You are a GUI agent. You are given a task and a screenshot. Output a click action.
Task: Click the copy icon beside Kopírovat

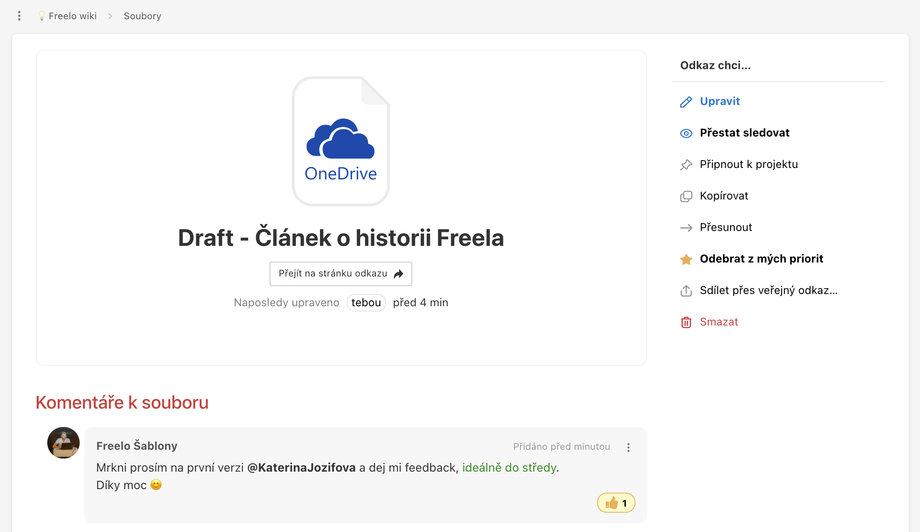point(686,196)
